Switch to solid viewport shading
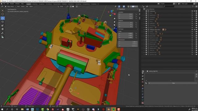 [133, 6]
